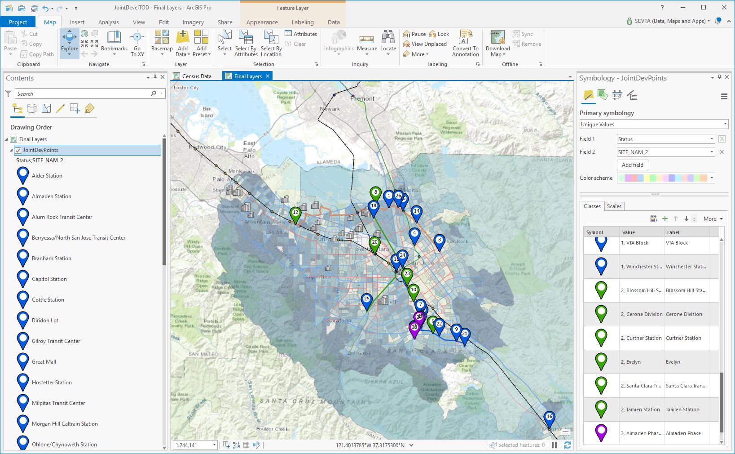Open the map scale 1:244,141 dropdown
Screen dimensions: 735x454
[214, 445]
